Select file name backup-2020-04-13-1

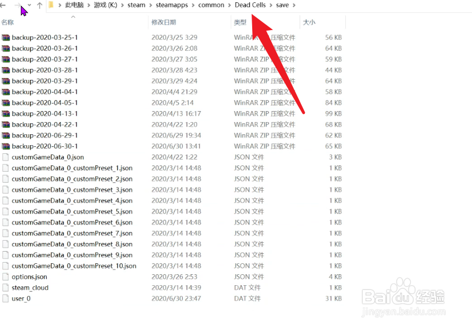click(45, 114)
